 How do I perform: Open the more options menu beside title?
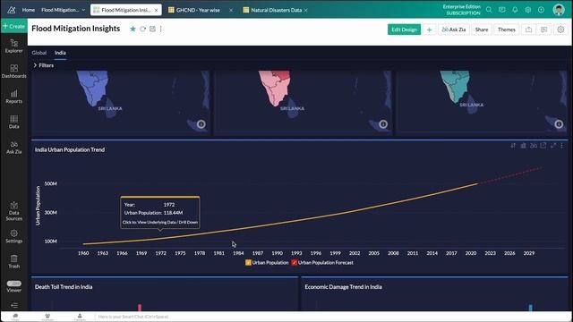coord(161,29)
